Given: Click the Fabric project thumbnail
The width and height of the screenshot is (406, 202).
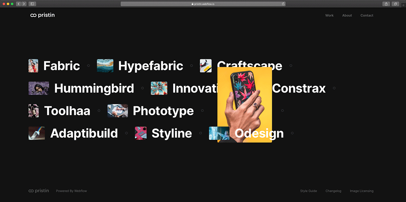Looking at the screenshot, I should click(33, 66).
